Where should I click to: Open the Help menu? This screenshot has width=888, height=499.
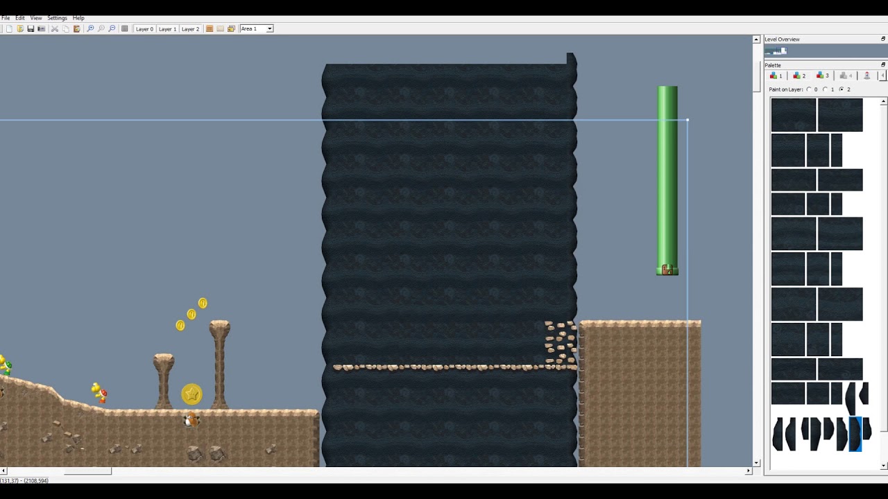coord(78,18)
